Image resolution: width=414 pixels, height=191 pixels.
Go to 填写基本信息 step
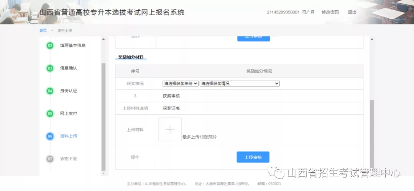pyautogui.click(x=73, y=45)
